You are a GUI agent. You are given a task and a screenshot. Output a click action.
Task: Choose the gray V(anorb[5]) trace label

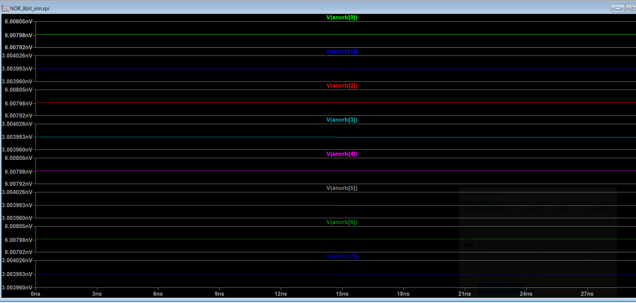point(342,188)
